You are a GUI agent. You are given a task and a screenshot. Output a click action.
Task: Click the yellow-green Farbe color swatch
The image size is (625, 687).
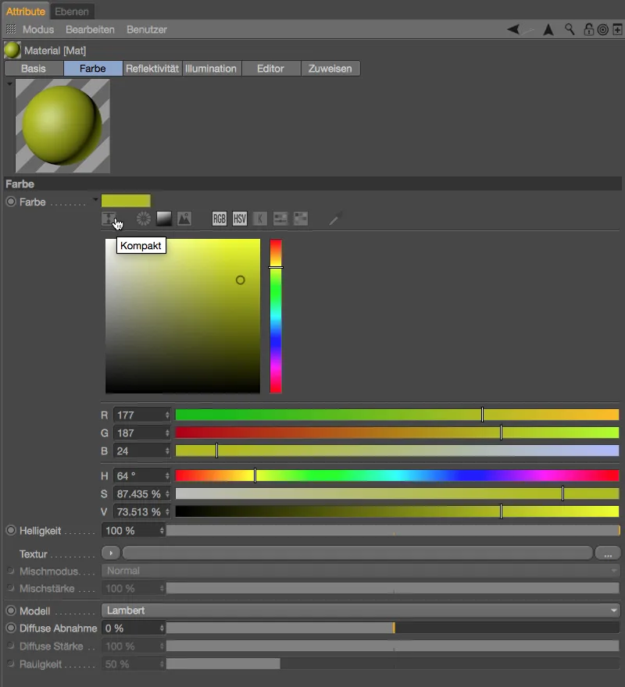click(126, 201)
